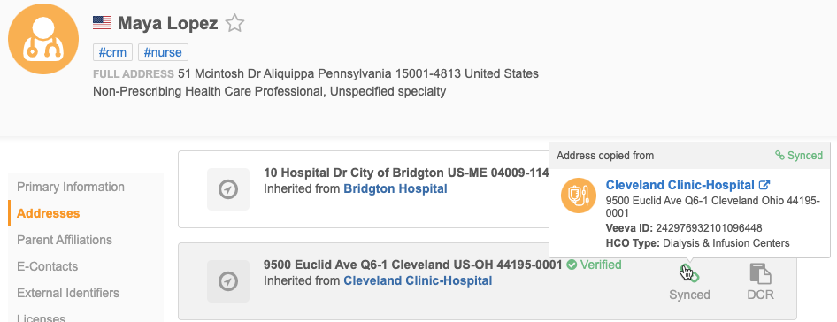This screenshot has height=322, width=837.
Task: Open the DCR document icon
Action: pyautogui.click(x=760, y=273)
